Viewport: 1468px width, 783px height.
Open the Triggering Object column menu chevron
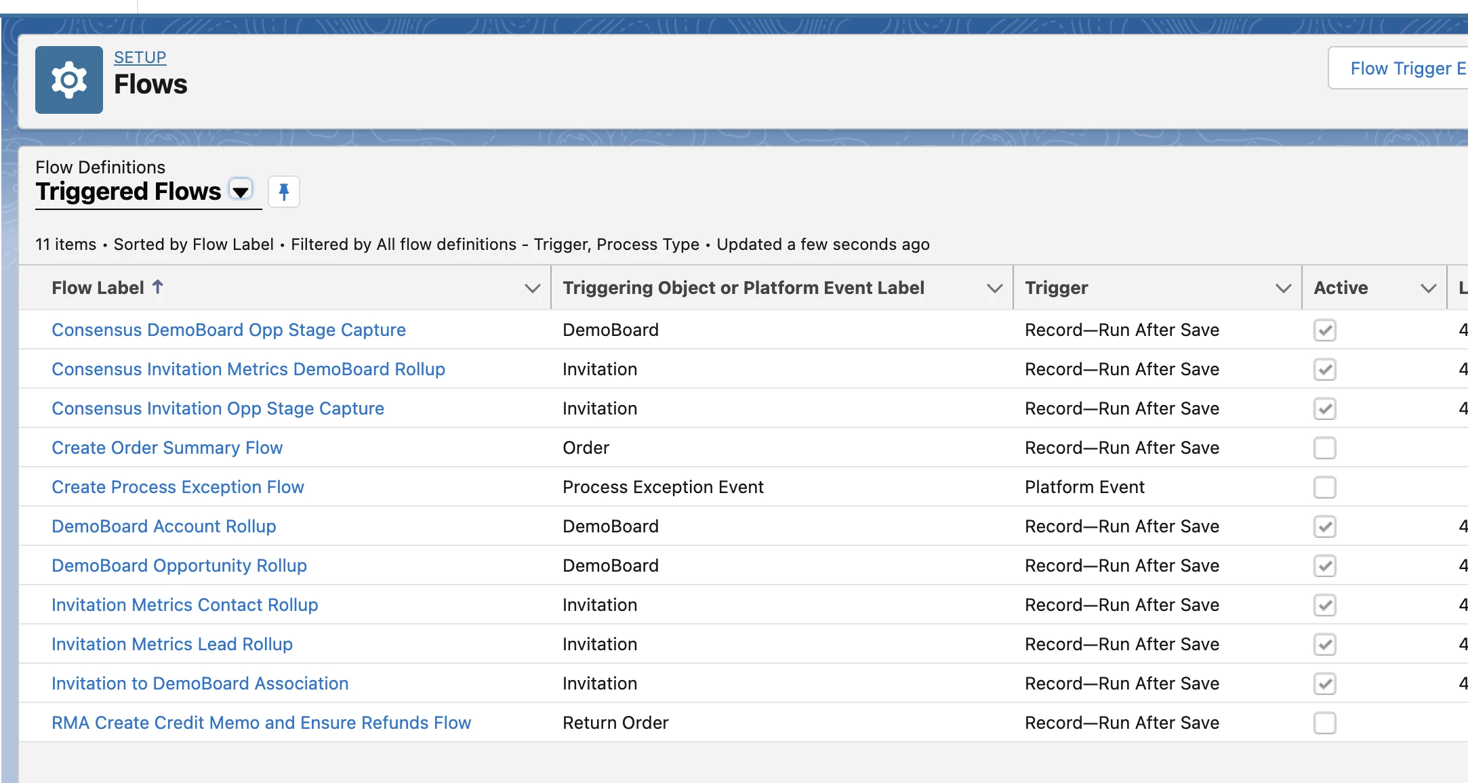click(994, 289)
